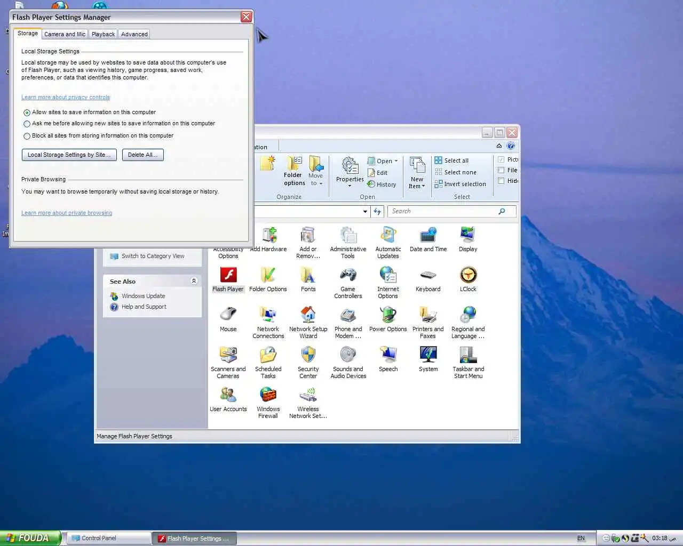Open Windows Update link in See Also
Viewport: 683px width, 546px height.
point(143,296)
